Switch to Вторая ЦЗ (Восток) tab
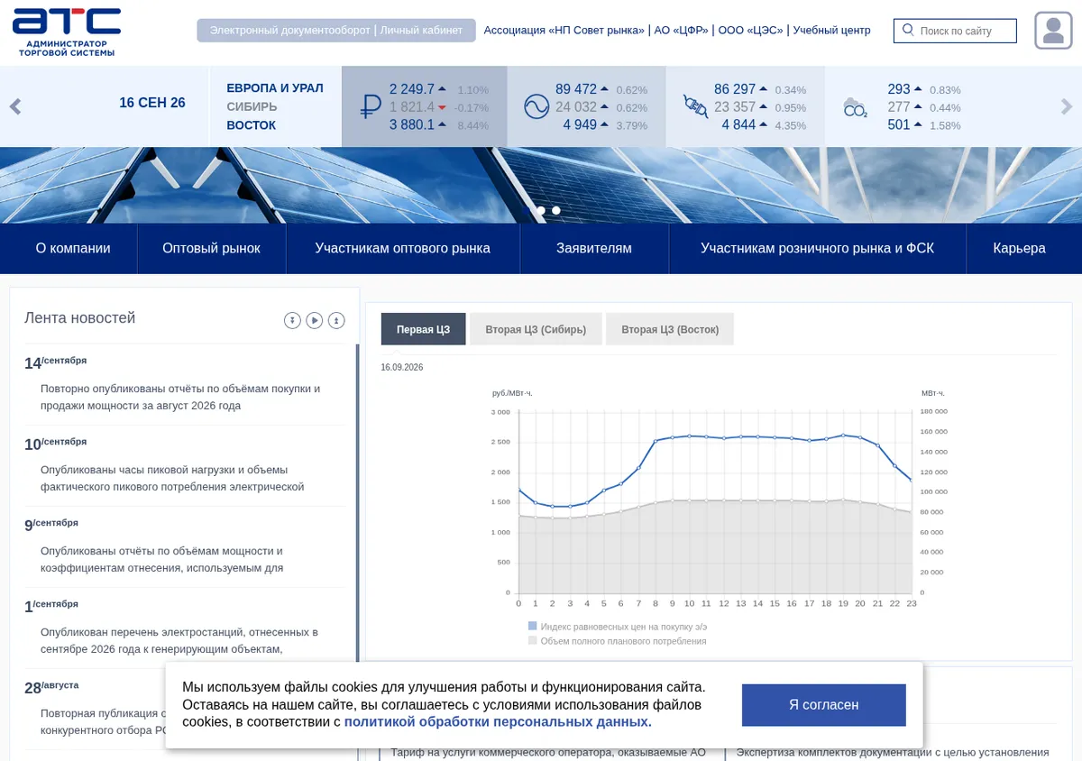 670,329
